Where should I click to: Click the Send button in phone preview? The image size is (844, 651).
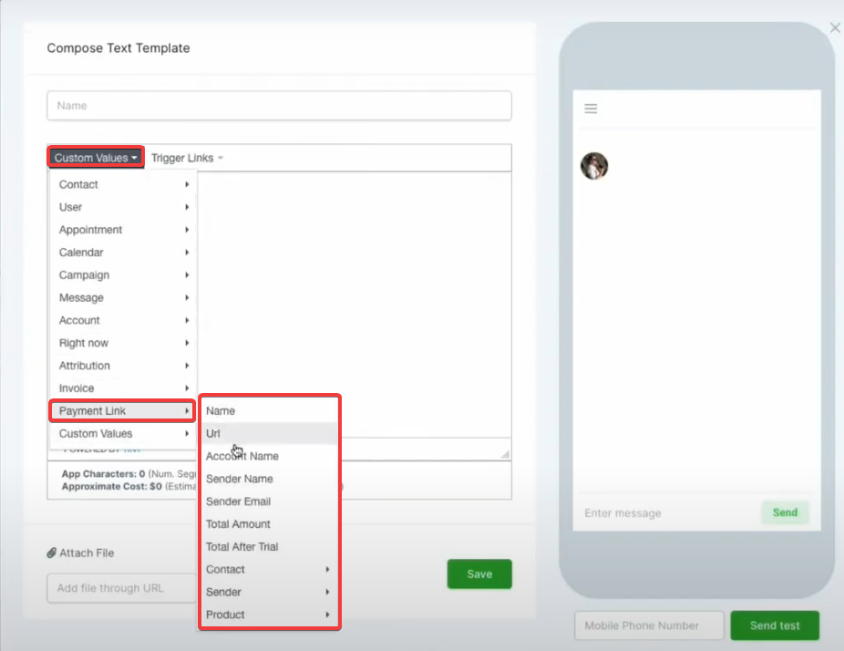785,512
